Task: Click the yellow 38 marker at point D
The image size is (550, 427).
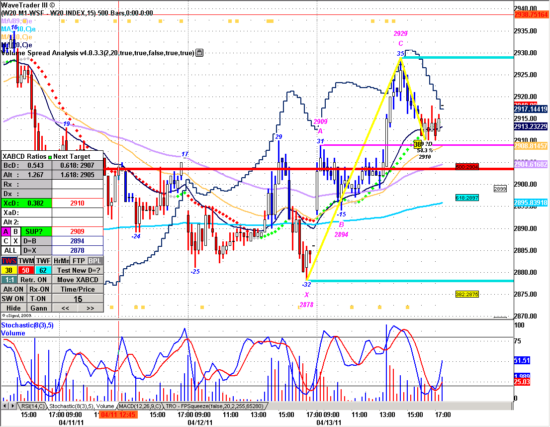Action: click(417, 144)
